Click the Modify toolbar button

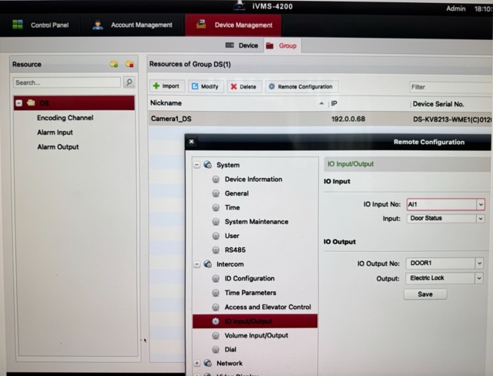pos(205,86)
